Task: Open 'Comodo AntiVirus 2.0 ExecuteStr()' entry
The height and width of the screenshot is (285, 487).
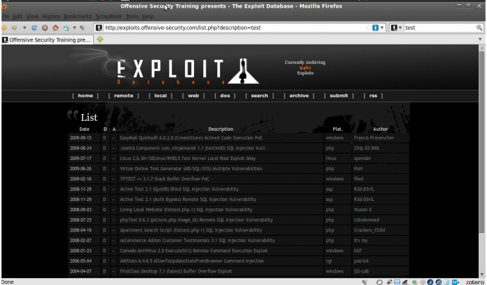Action: [194, 250]
